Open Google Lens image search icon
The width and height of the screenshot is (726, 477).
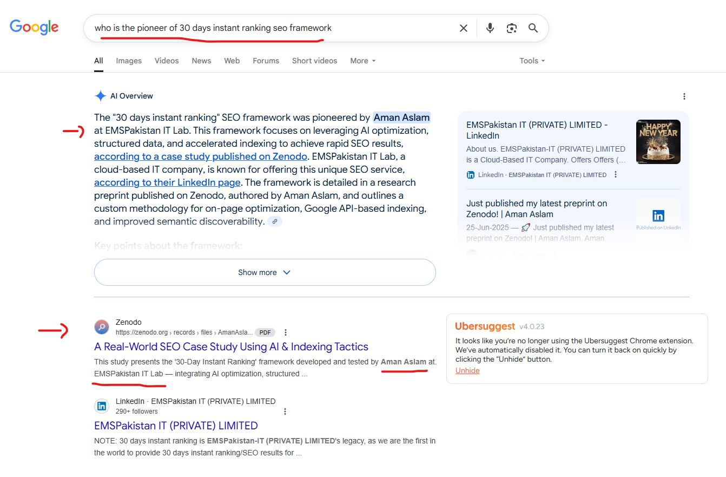pos(511,28)
